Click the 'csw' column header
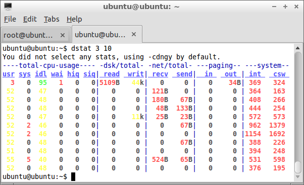The height and width of the screenshot is (185, 304). 279,74
